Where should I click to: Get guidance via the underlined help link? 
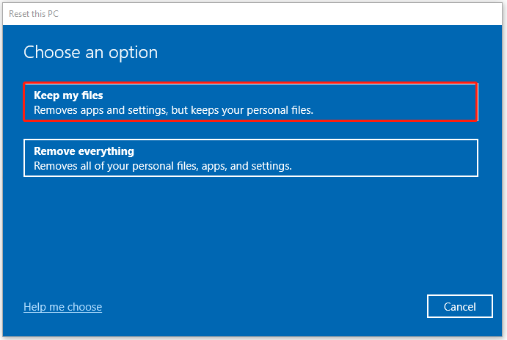62,307
